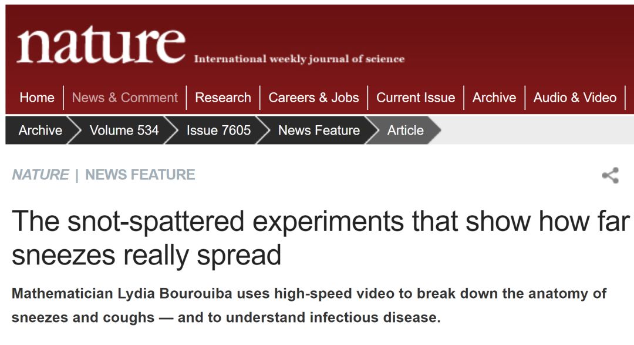Click the Archive breadcrumb
This screenshot has height=345, width=634.
point(40,130)
